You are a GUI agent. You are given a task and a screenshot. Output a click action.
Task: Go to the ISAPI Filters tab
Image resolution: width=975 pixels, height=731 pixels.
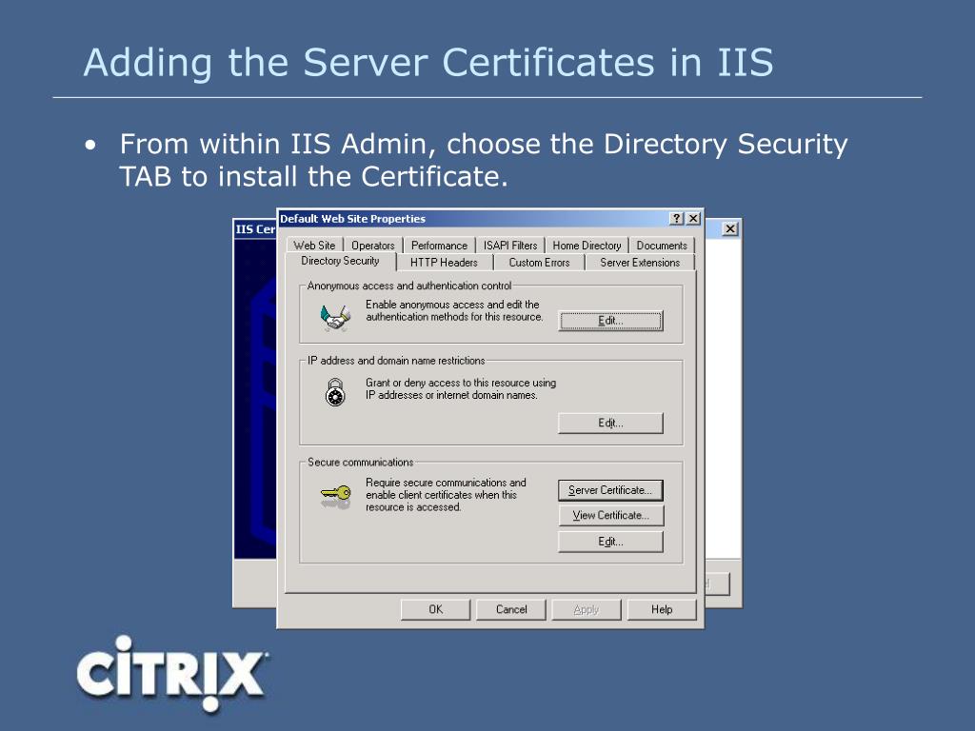point(510,246)
